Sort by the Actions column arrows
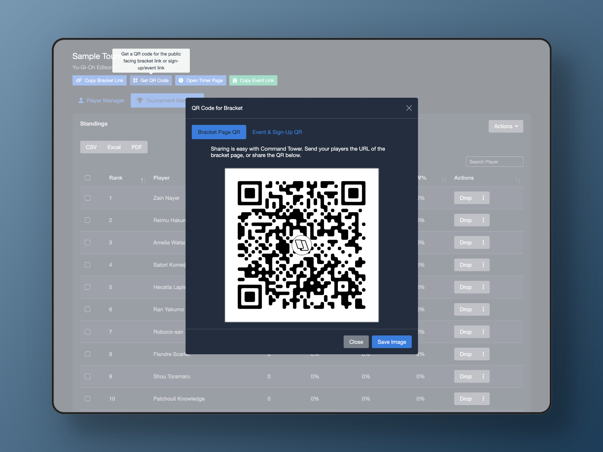 pos(517,180)
